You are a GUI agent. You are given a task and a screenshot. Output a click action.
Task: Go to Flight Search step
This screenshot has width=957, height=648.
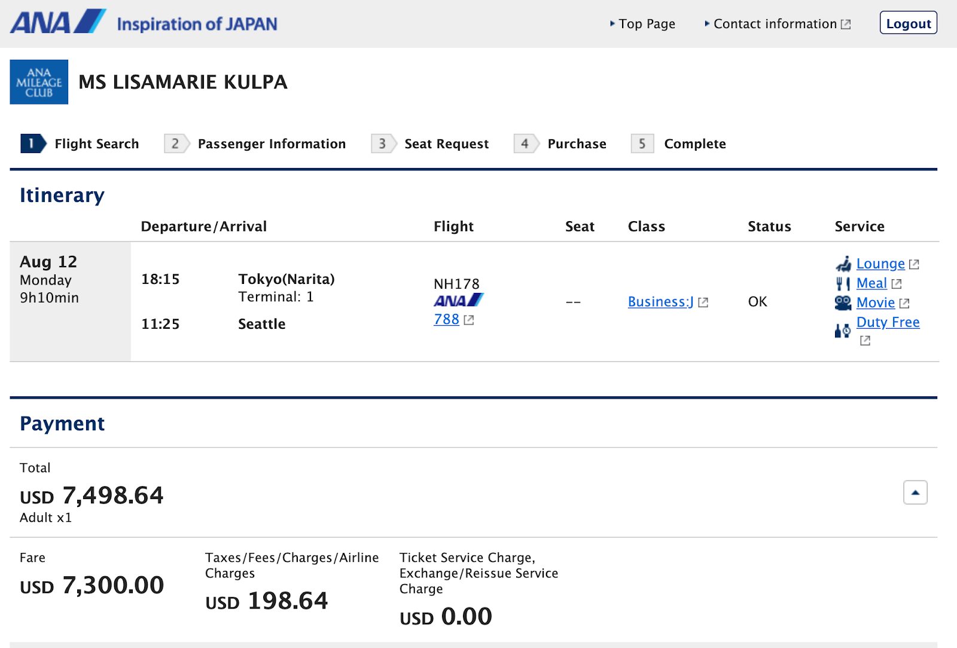tap(96, 144)
